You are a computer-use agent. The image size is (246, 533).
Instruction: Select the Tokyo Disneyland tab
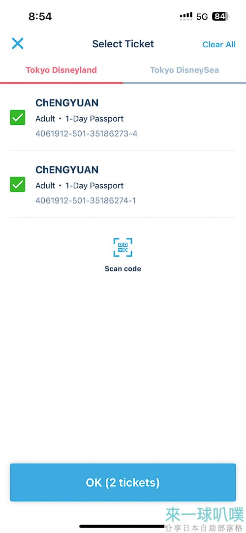61,70
